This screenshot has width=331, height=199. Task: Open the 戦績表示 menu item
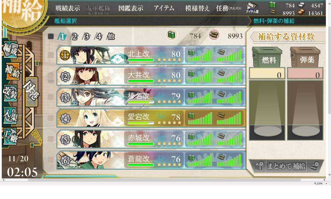pos(67,8)
